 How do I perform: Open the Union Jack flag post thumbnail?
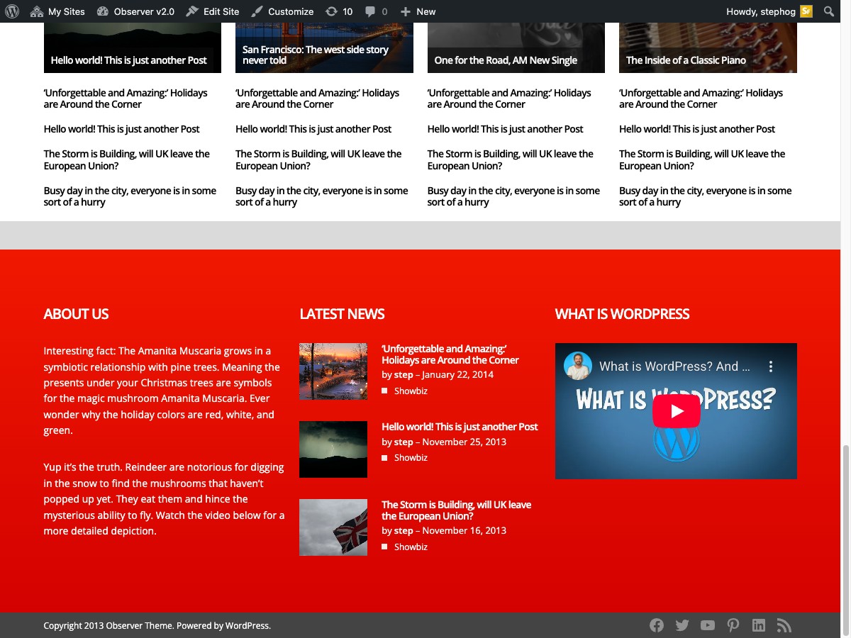pyautogui.click(x=333, y=527)
